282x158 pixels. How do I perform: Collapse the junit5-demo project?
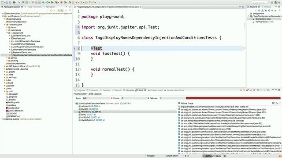point(2,16)
